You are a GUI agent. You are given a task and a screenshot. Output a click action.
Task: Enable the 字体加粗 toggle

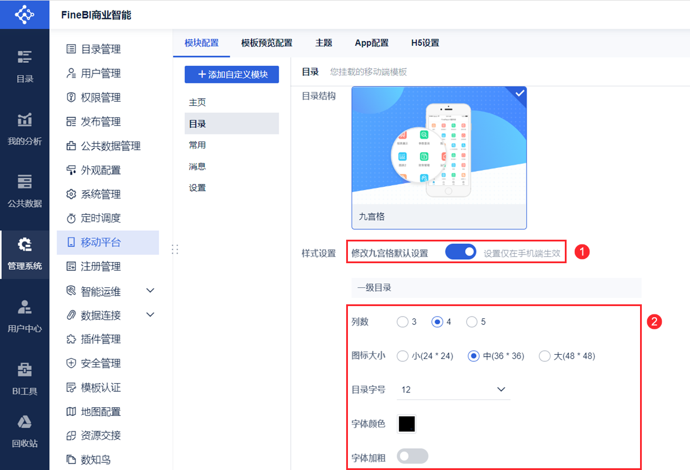412,456
